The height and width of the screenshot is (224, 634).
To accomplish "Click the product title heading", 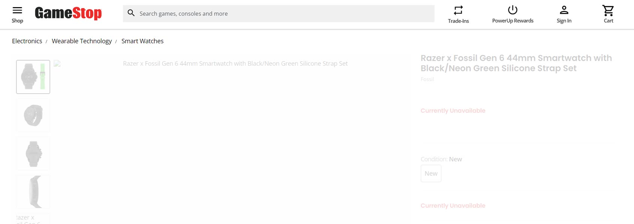I will (516, 63).
